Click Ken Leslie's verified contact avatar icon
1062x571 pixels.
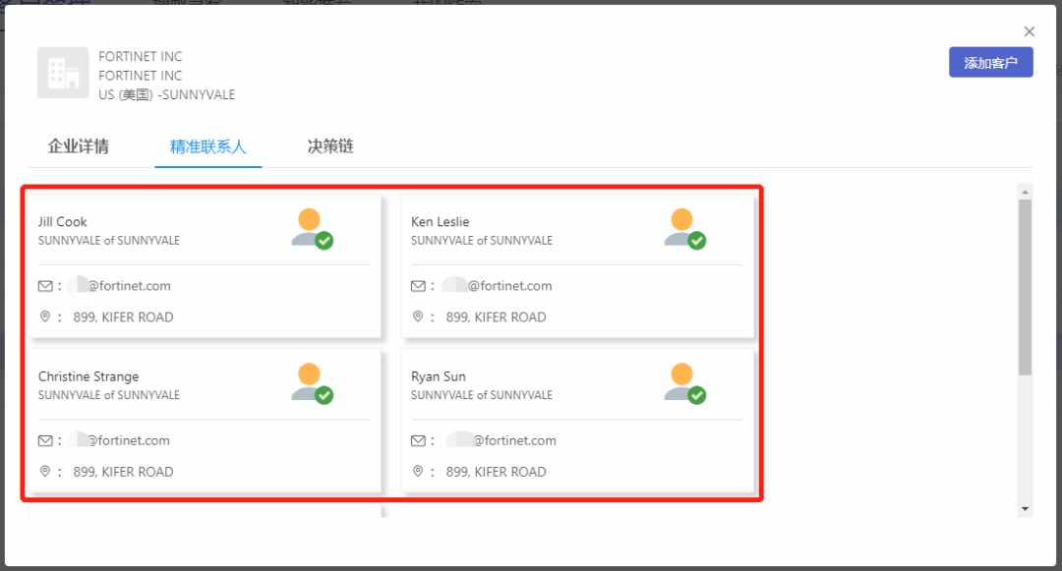pyautogui.click(x=684, y=229)
